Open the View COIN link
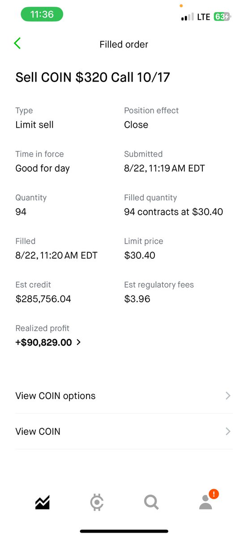Image resolution: width=248 pixels, height=538 pixels. pos(124,431)
